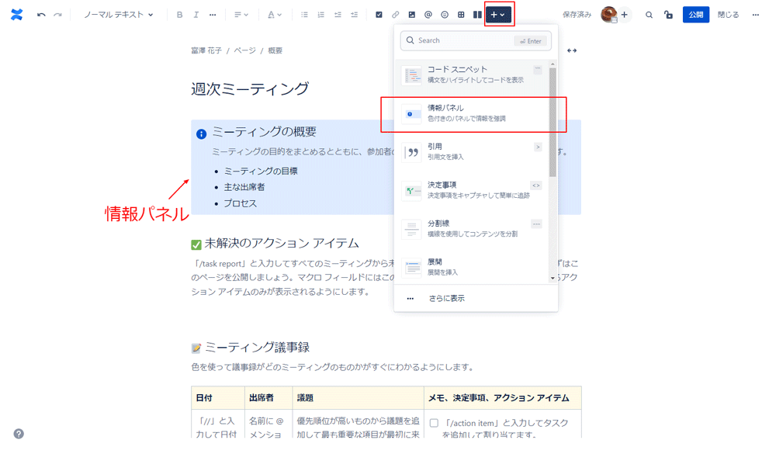This screenshot has height=454, width=776.
Task: Click the info panel icon
Action: point(201,134)
